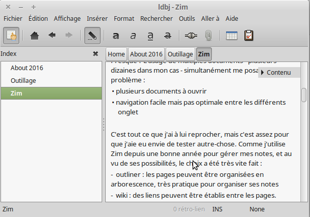This screenshot has height=217, width=310.
Task: Open the Insérer menu
Action: pyautogui.click(x=97, y=19)
